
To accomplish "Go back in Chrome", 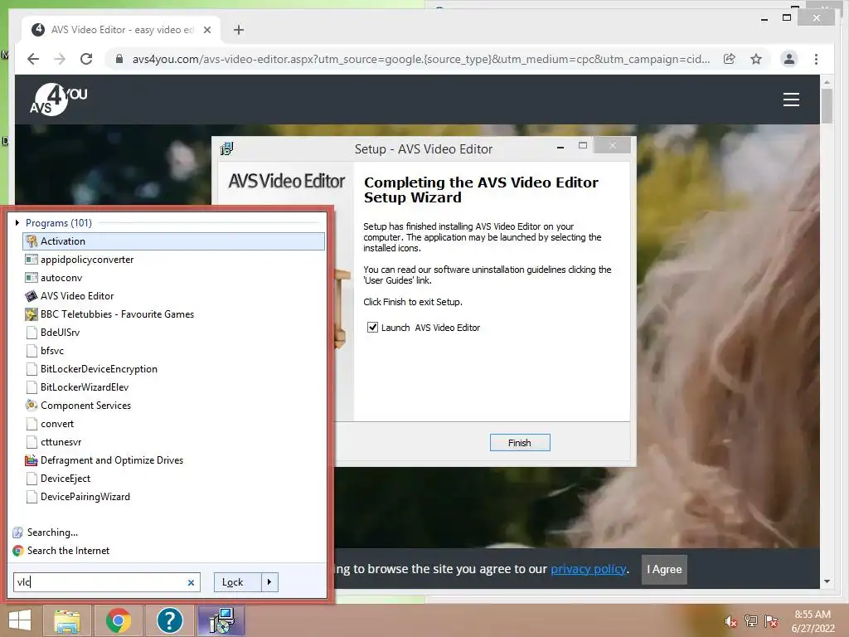I will (x=33, y=59).
